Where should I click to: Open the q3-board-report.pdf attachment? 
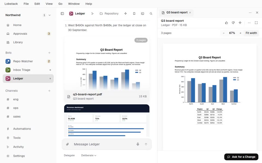coord(107,96)
